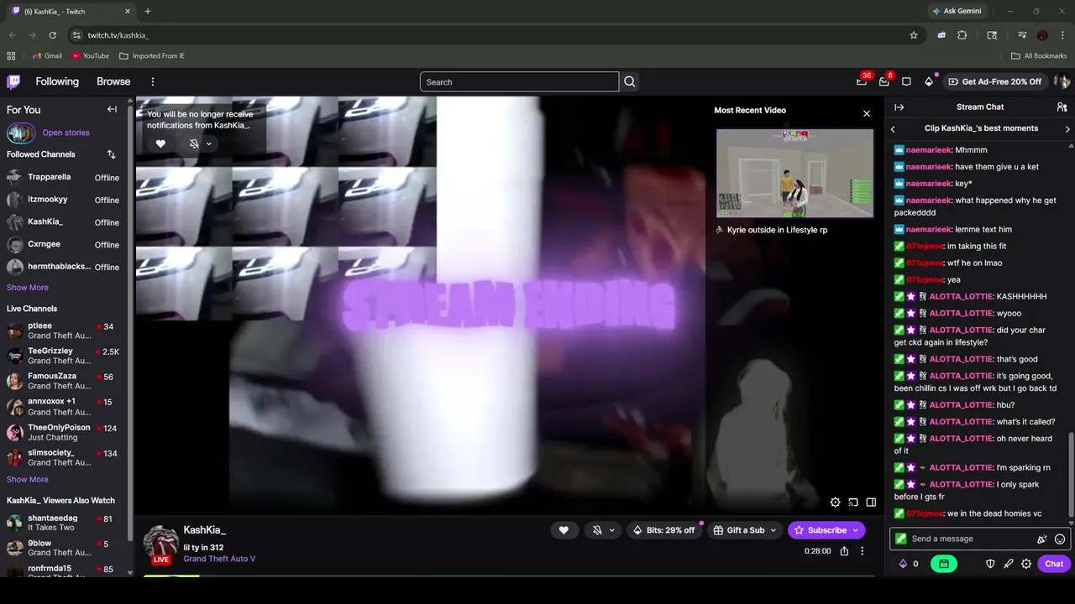1075x604 pixels.
Task: Open Prime loot with 36 badge
Action: click(x=862, y=81)
